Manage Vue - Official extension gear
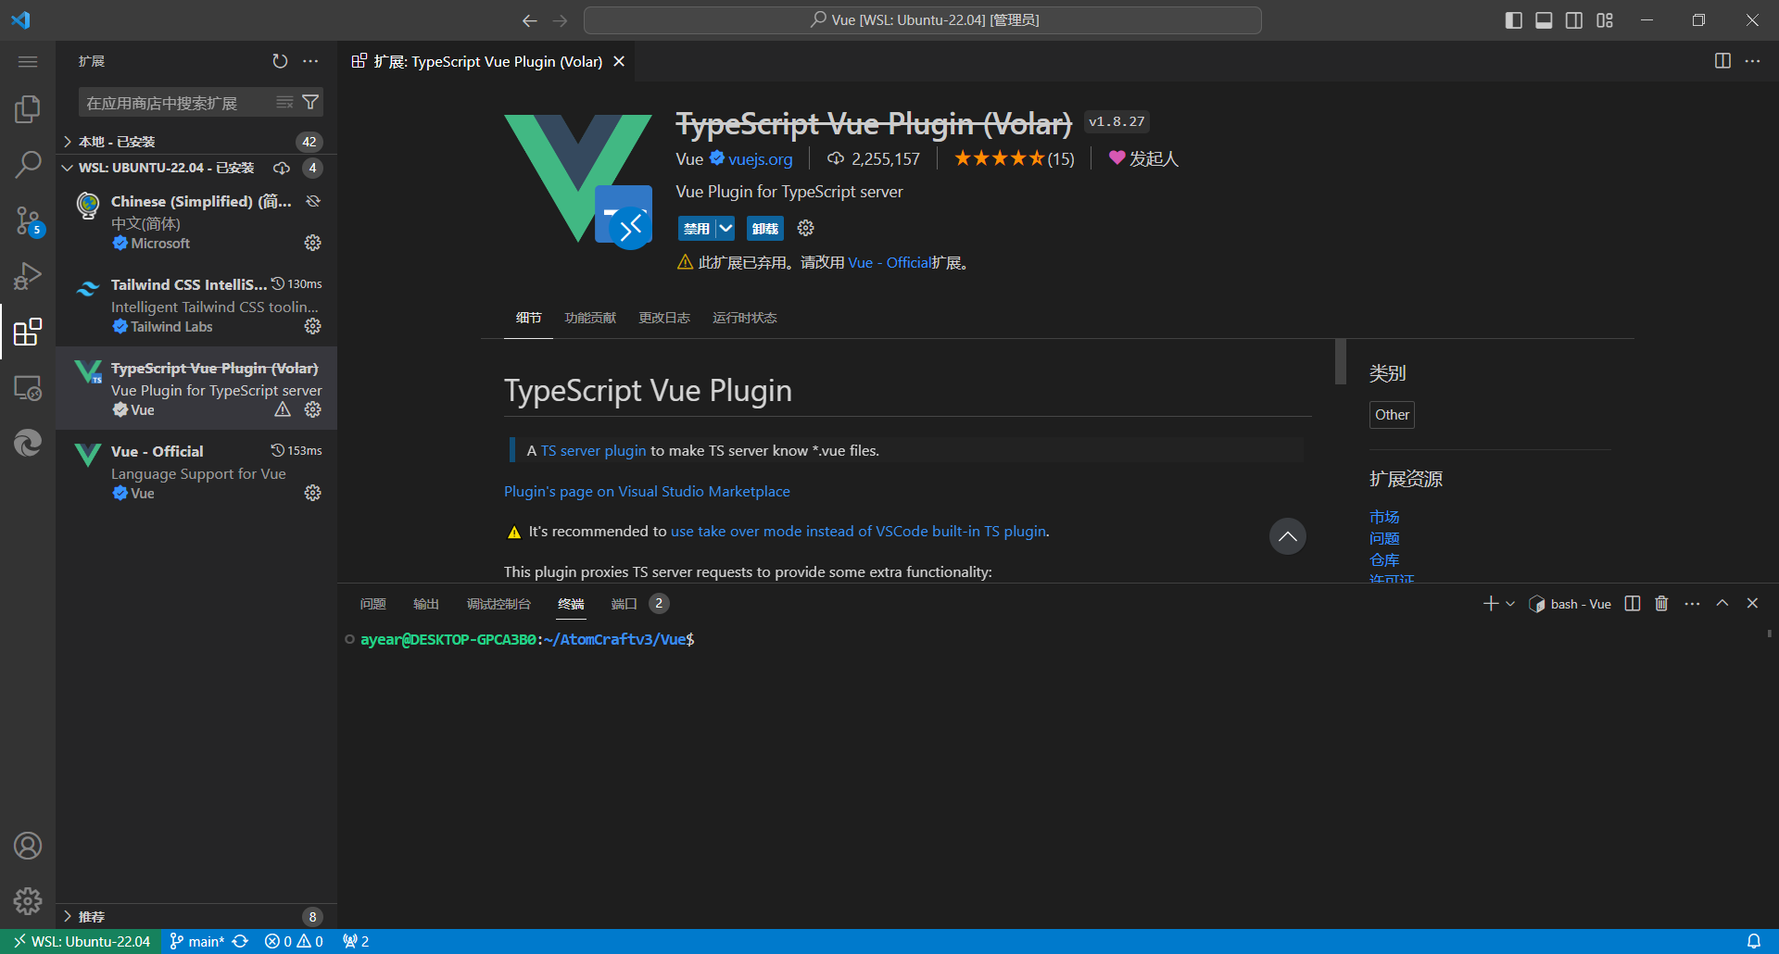The image size is (1779, 954). point(313,493)
